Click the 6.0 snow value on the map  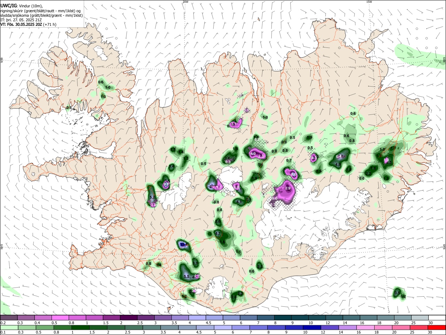pos(294,174)
